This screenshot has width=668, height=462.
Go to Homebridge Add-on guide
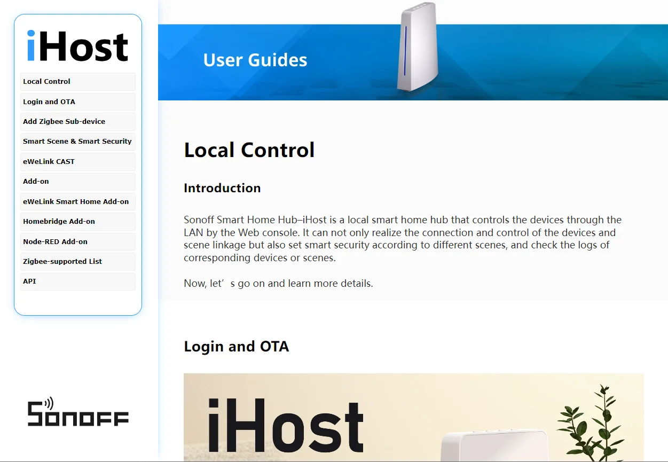(78, 222)
